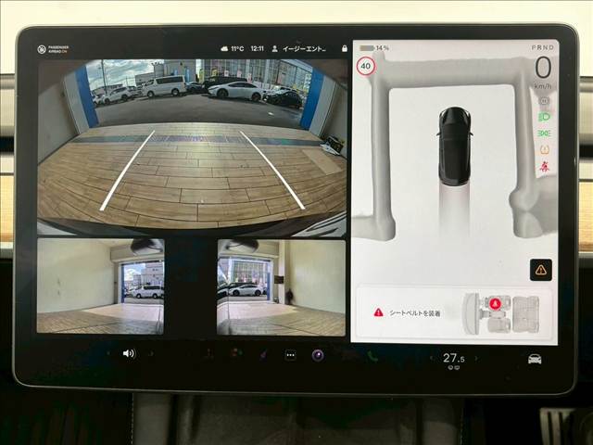
Task: Tap the red alert triangle beside シートベルトを装着
Action: (x=378, y=312)
